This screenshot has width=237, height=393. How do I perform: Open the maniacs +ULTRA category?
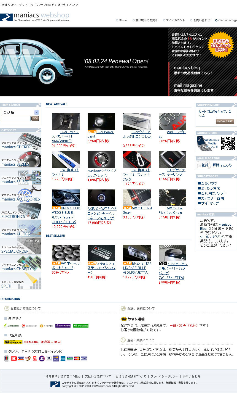(x=21, y=228)
